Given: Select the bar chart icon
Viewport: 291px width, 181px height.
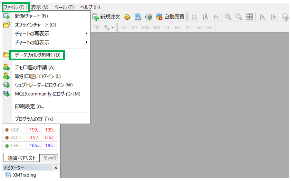Looking at the screenshot, I should (194, 16).
